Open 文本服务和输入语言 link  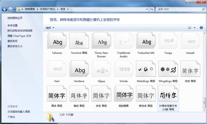[19, 112]
